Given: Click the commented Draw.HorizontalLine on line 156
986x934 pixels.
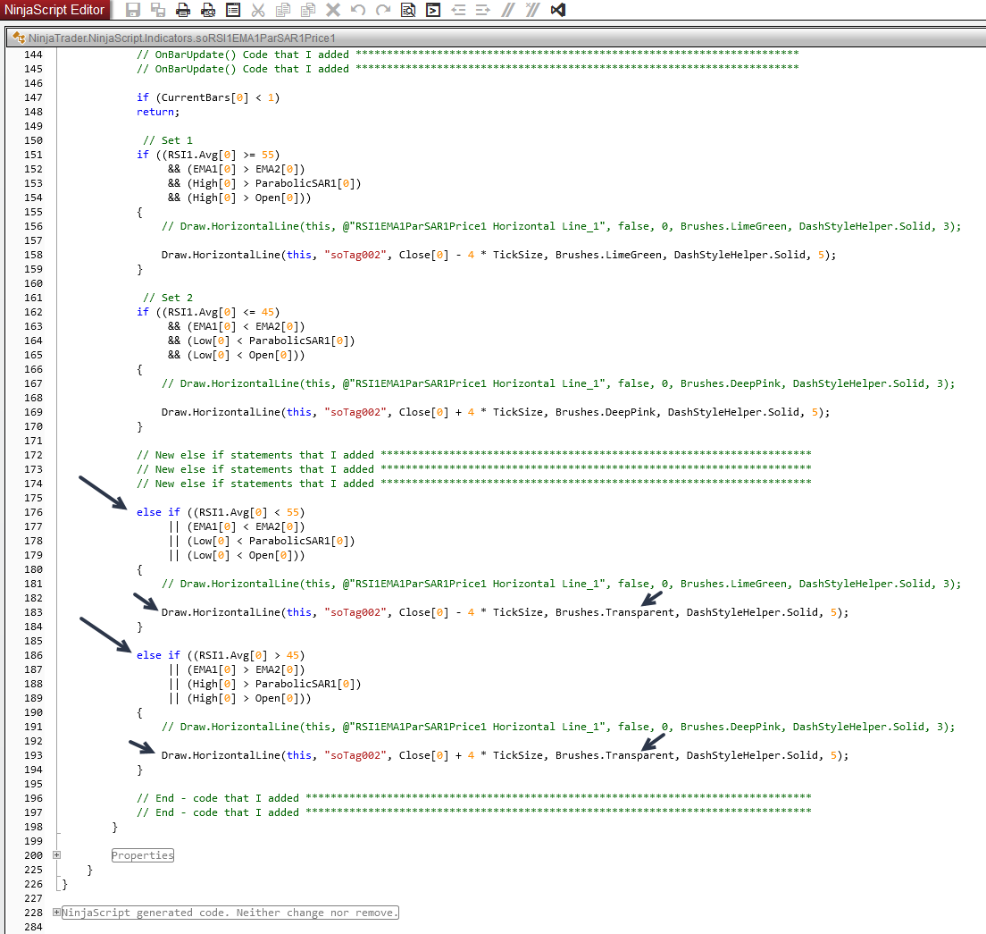Looking at the screenshot, I should tap(561, 227).
